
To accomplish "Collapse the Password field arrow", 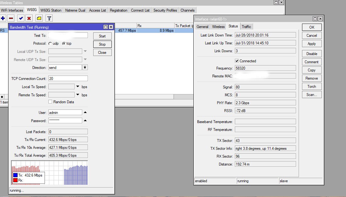I will (x=85, y=121).
